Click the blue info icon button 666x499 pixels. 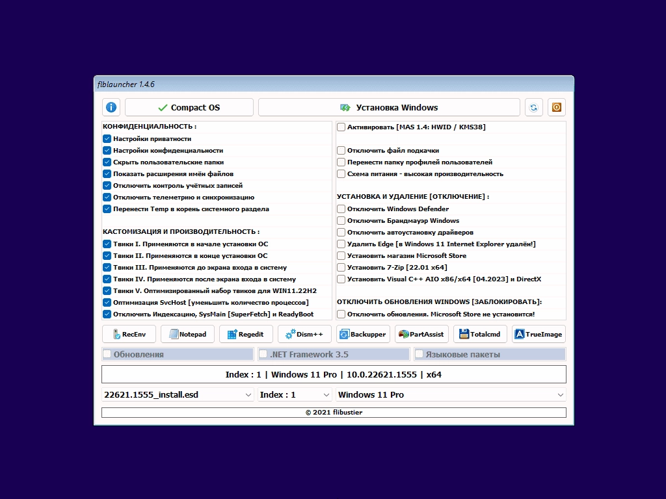click(111, 107)
